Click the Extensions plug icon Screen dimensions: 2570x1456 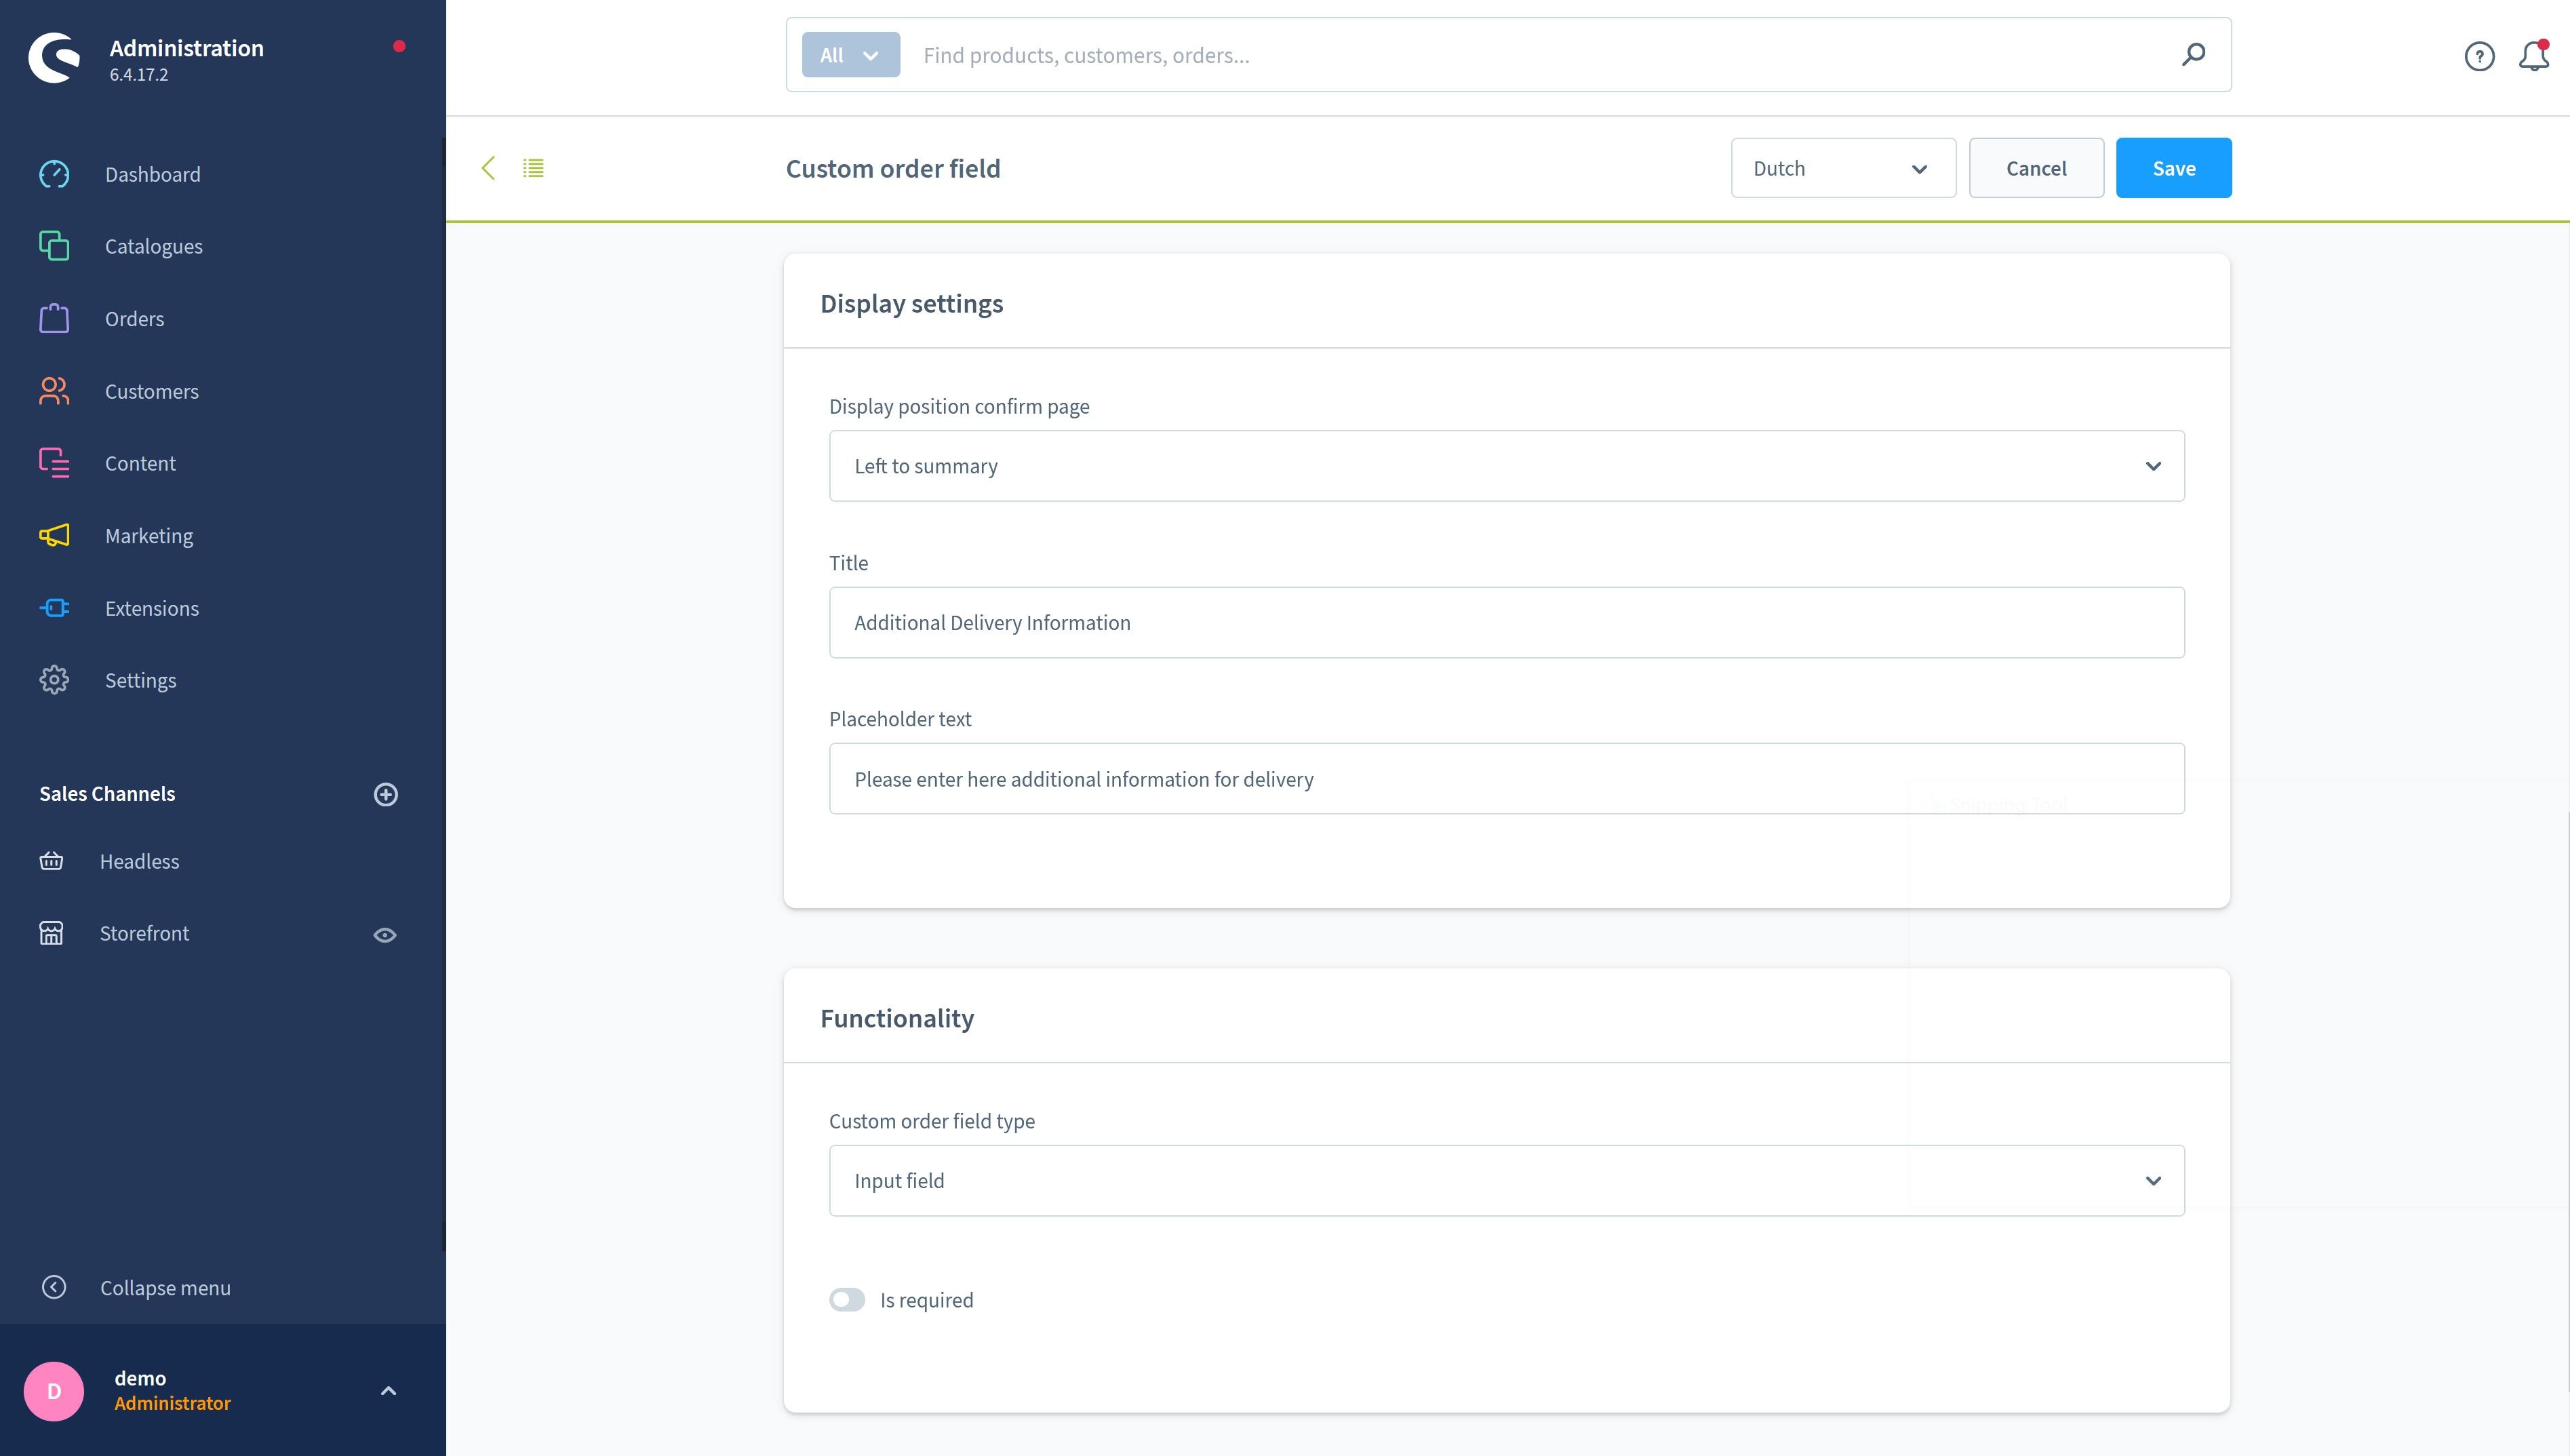coord(54,608)
